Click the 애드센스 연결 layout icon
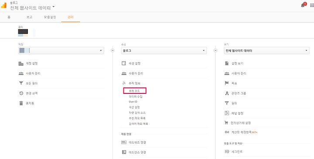Viewport: 314px width, 159px height. pos(124,152)
